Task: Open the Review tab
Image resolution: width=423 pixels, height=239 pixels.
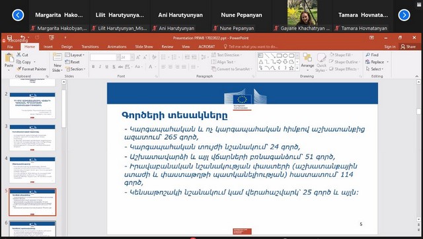Action: [167, 47]
